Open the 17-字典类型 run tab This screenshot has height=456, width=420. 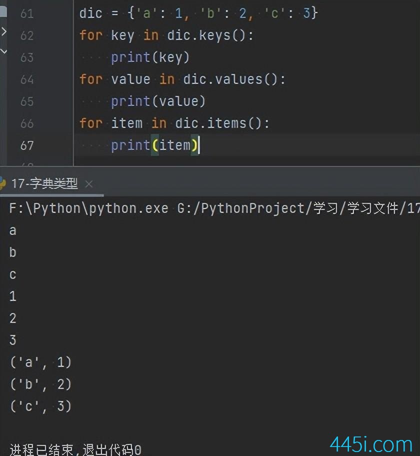(44, 184)
